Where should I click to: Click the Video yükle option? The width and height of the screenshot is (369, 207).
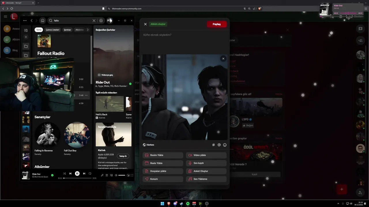tap(206, 155)
